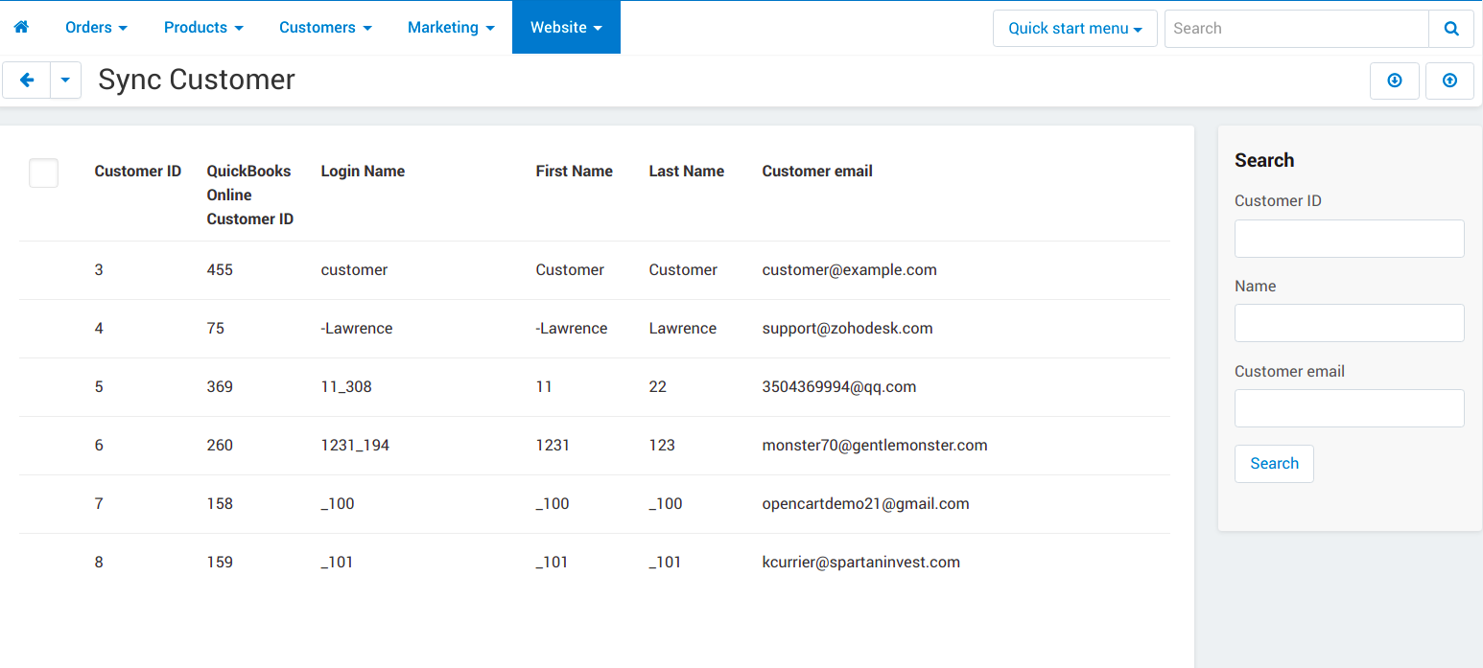The width and height of the screenshot is (1483, 668).
Task: Open the Customers menu
Action: click(325, 27)
